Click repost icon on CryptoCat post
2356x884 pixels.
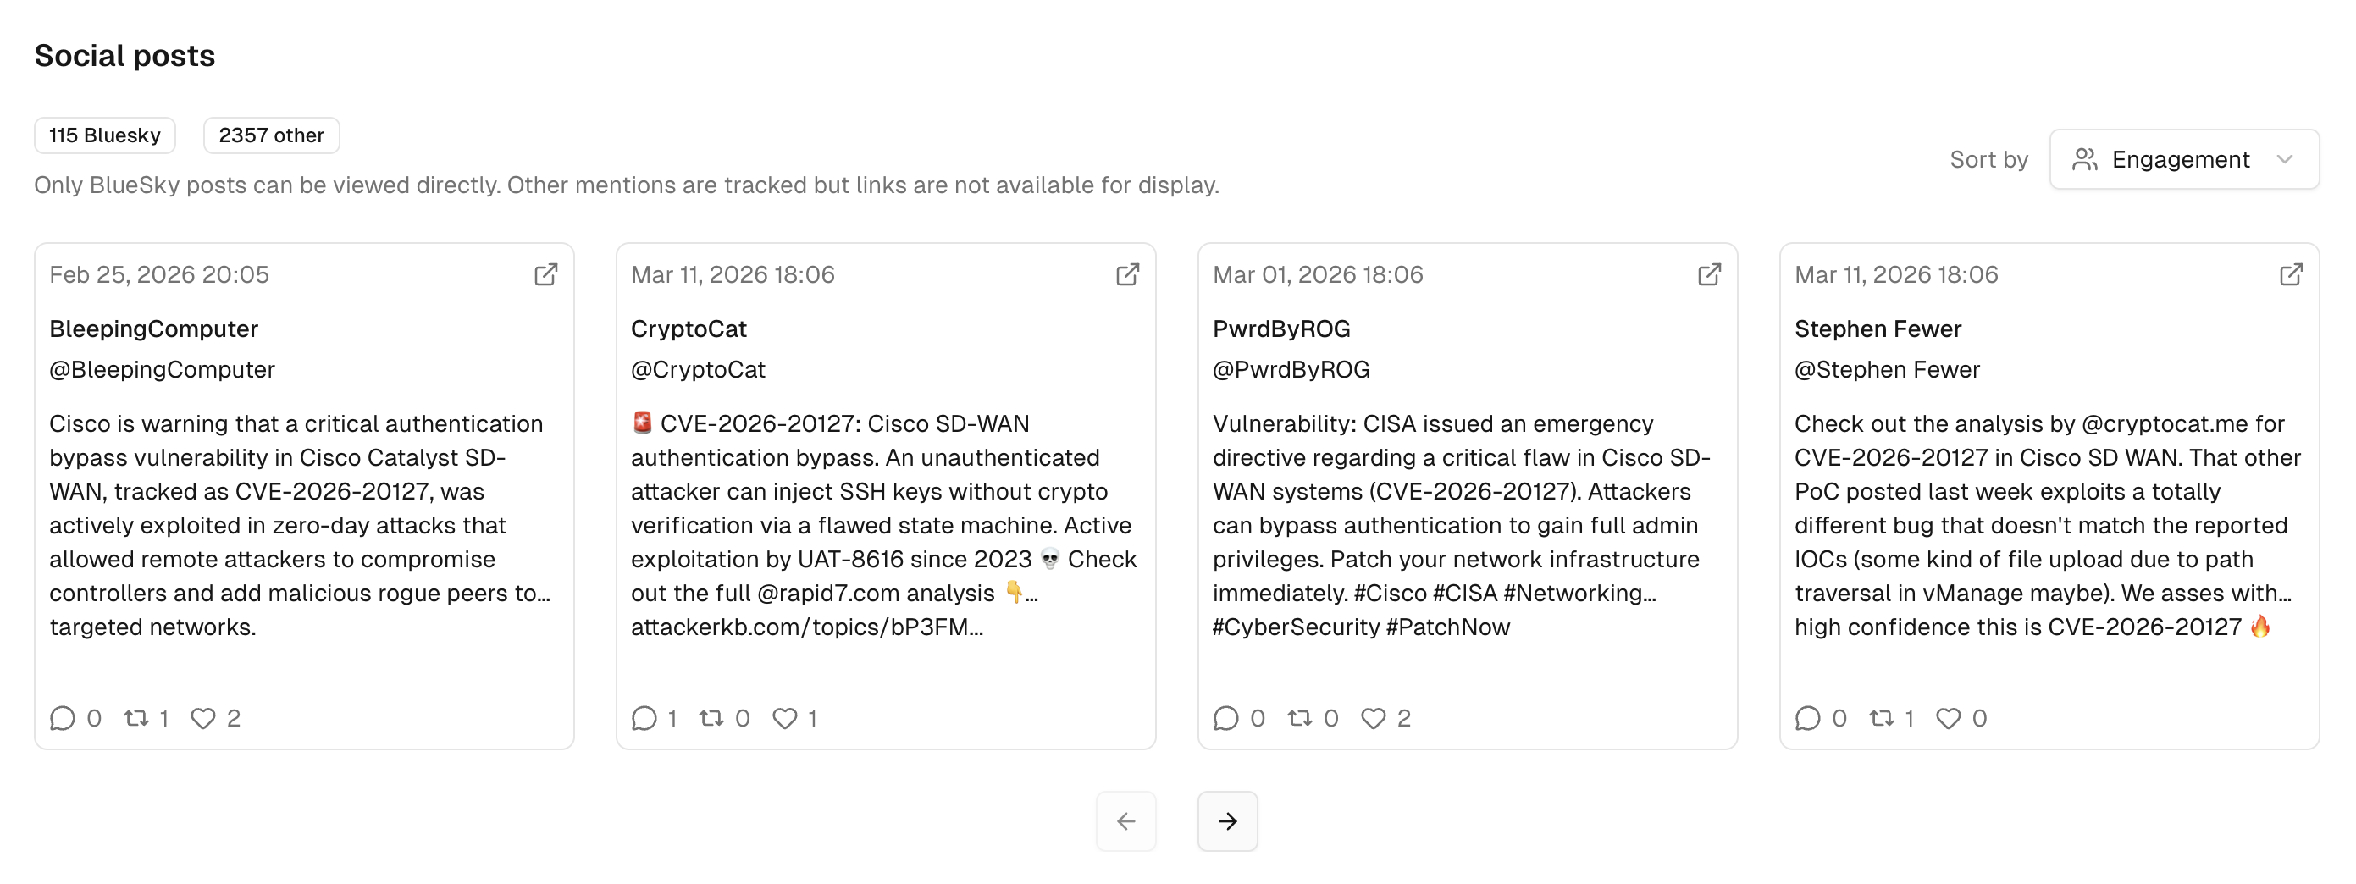coord(711,719)
